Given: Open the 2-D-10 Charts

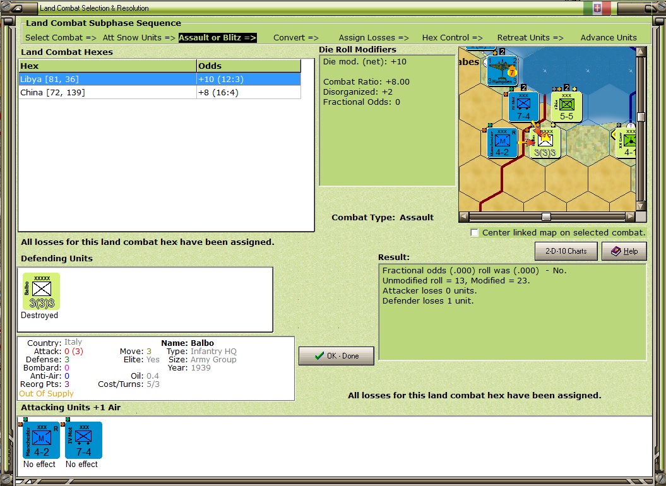Looking at the screenshot, I should [x=566, y=251].
